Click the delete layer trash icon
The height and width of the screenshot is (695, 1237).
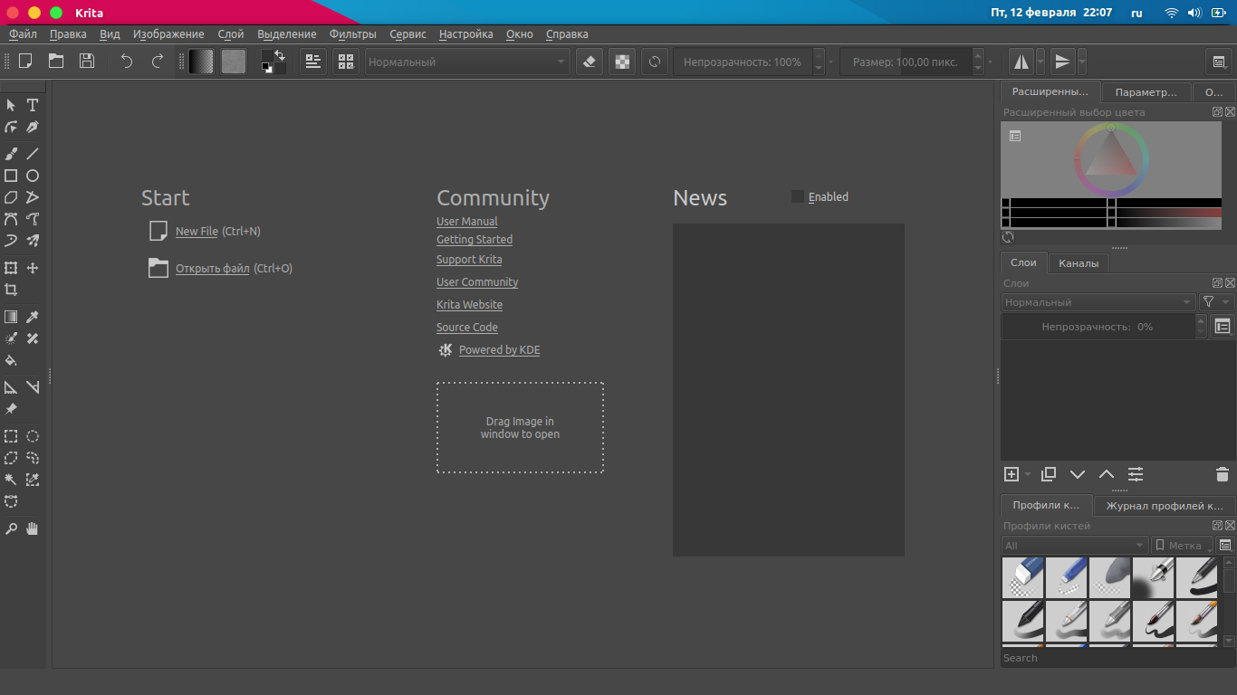click(x=1222, y=474)
